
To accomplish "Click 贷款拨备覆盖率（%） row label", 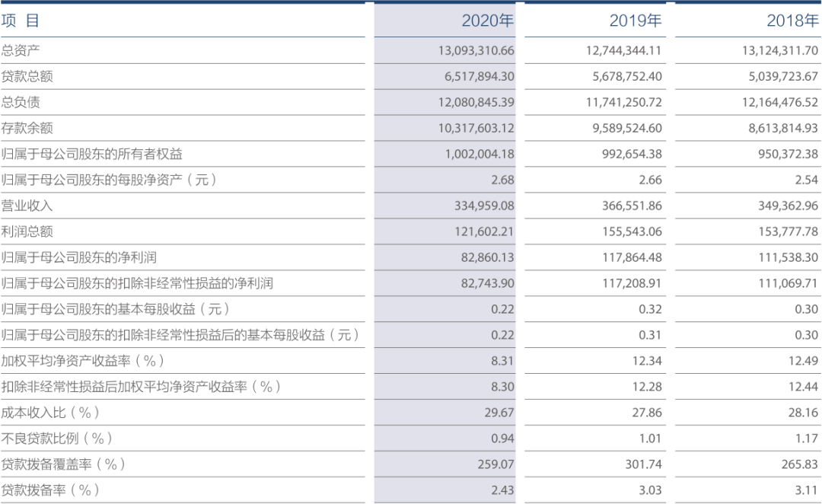I will (x=63, y=464).
